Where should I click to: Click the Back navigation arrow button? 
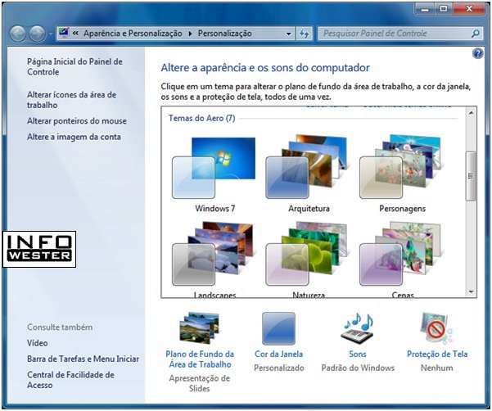coord(18,34)
